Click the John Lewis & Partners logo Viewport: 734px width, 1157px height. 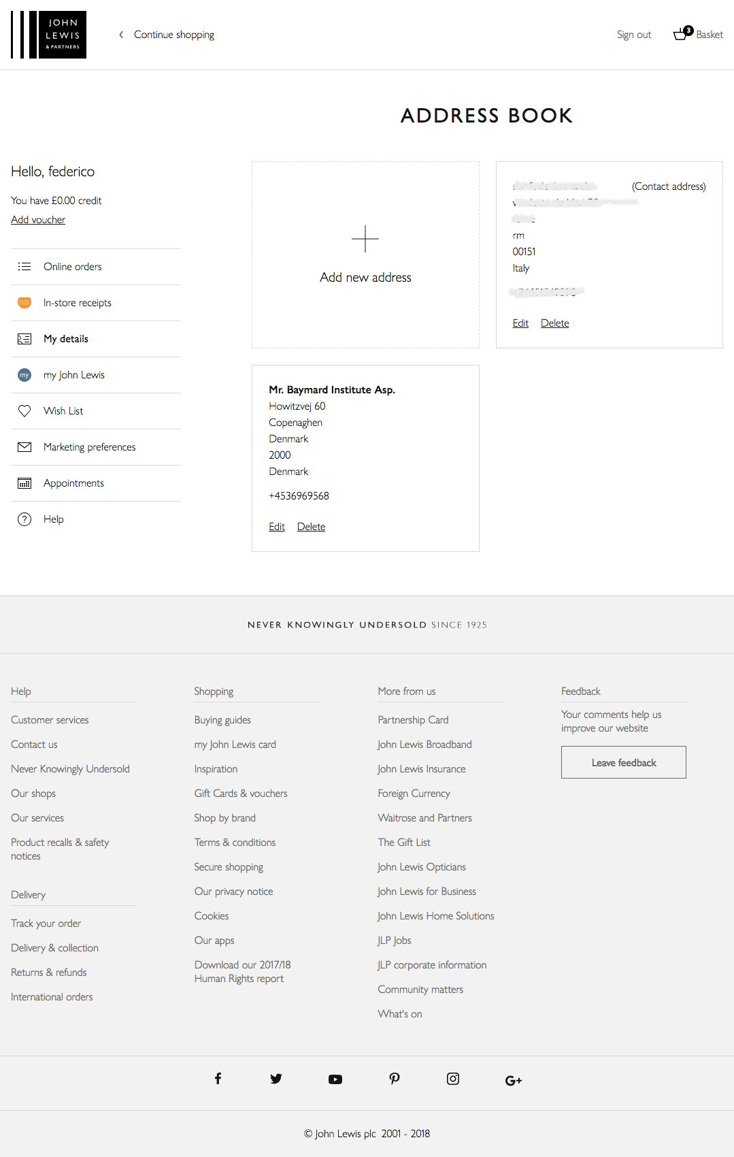[x=48, y=35]
